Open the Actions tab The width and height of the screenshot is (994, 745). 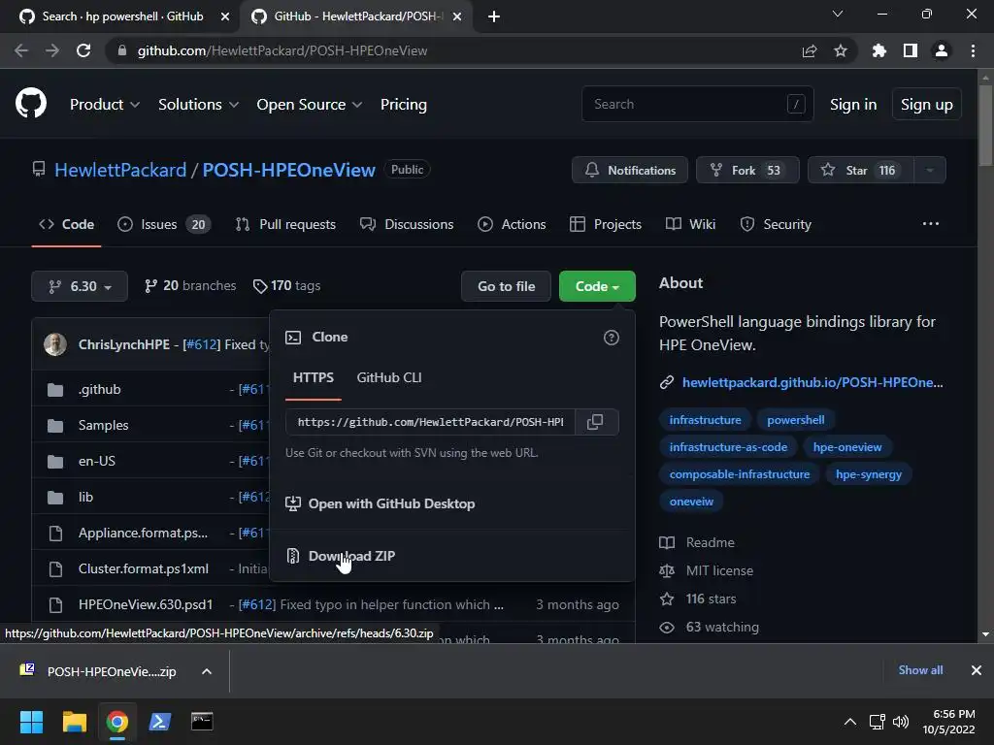pyautogui.click(x=512, y=224)
